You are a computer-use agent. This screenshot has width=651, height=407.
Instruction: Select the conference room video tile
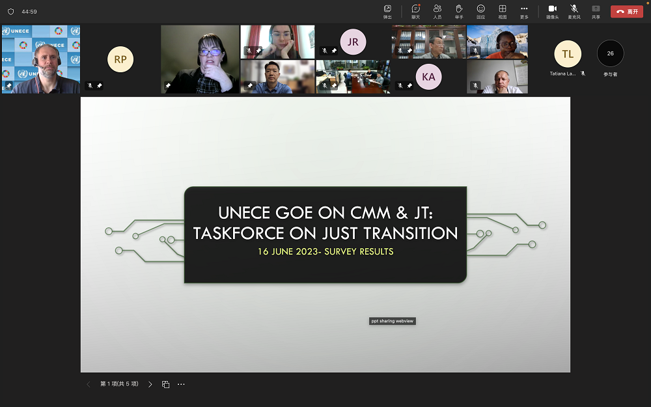(353, 77)
